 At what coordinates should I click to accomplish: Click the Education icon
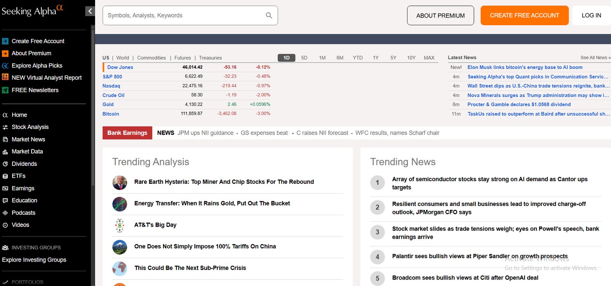pos(5,201)
